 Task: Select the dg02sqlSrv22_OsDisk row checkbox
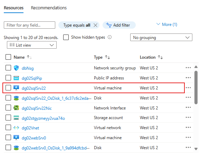point(8,98)
